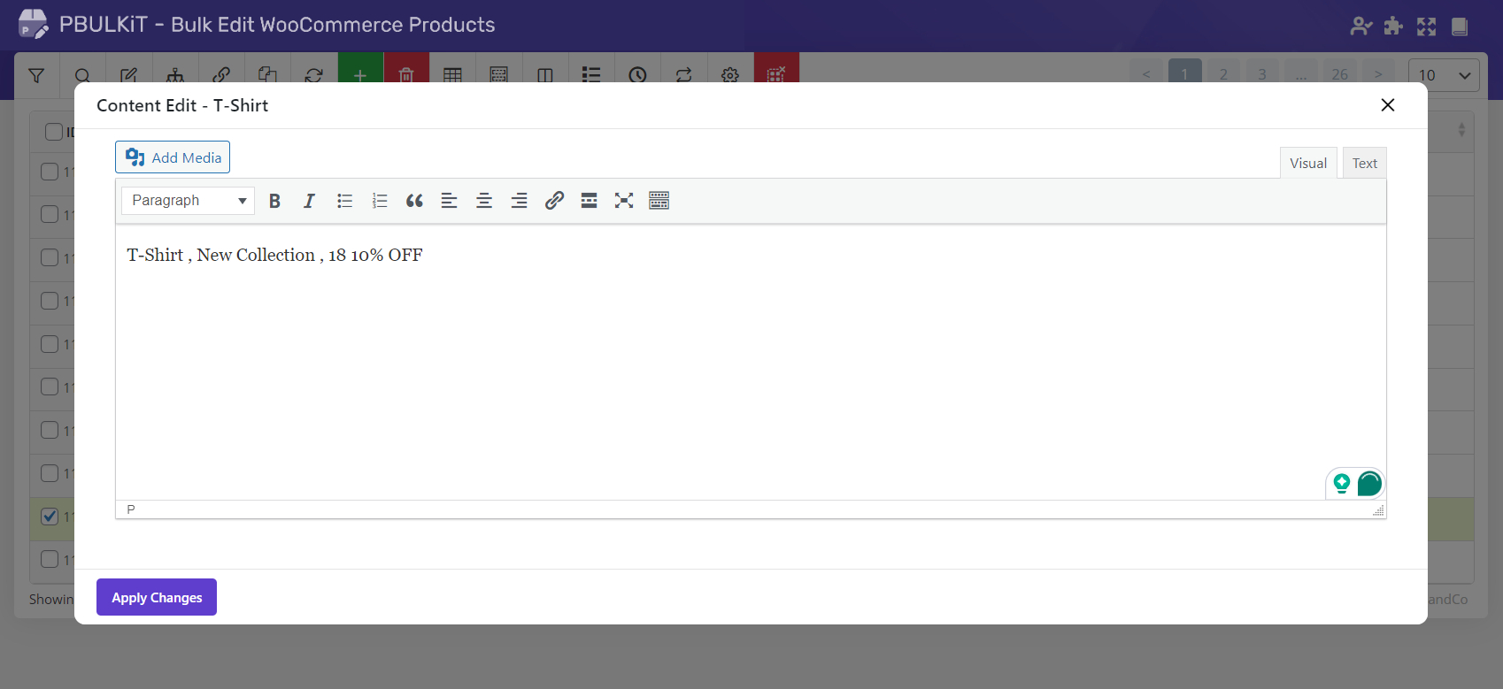The width and height of the screenshot is (1503, 689).
Task: Switch to the Visual editor tab
Action: (x=1307, y=164)
